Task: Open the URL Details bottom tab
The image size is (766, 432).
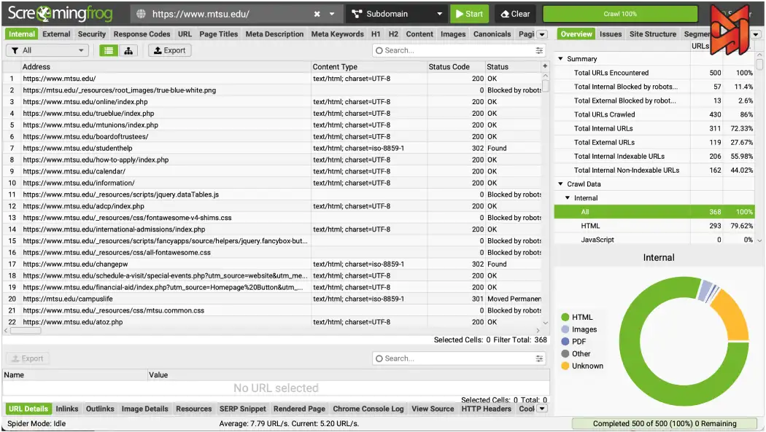Action: point(28,409)
